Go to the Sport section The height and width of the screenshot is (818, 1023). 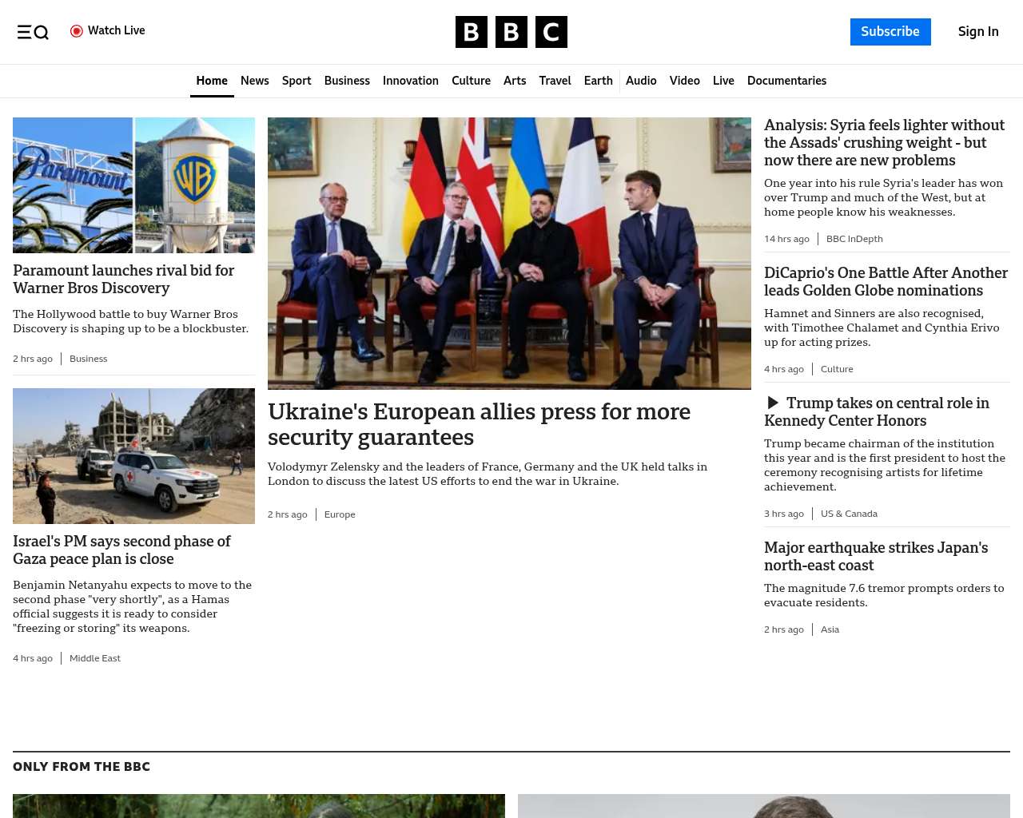point(297,81)
